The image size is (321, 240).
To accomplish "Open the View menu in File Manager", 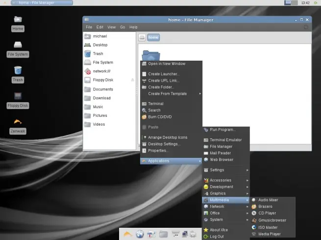I will click(x=112, y=27).
